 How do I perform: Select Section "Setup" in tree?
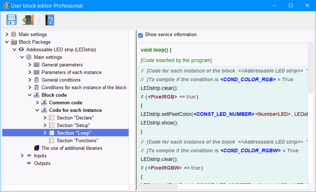[73, 126]
